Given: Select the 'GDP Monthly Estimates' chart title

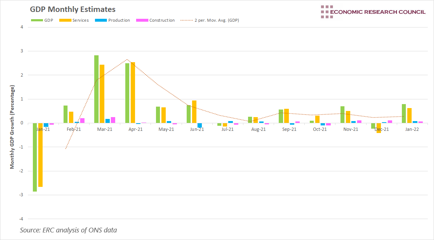Looking at the screenshot, I should 73,9.
